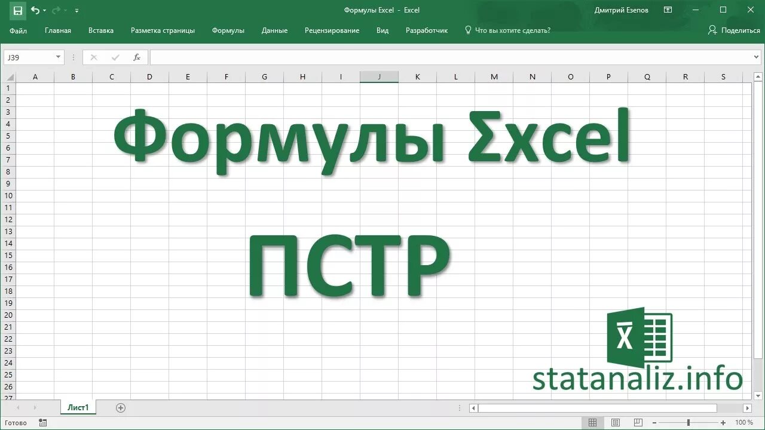
Task: Click the Name Box showing J39
Action: click(x=29, y=57)
